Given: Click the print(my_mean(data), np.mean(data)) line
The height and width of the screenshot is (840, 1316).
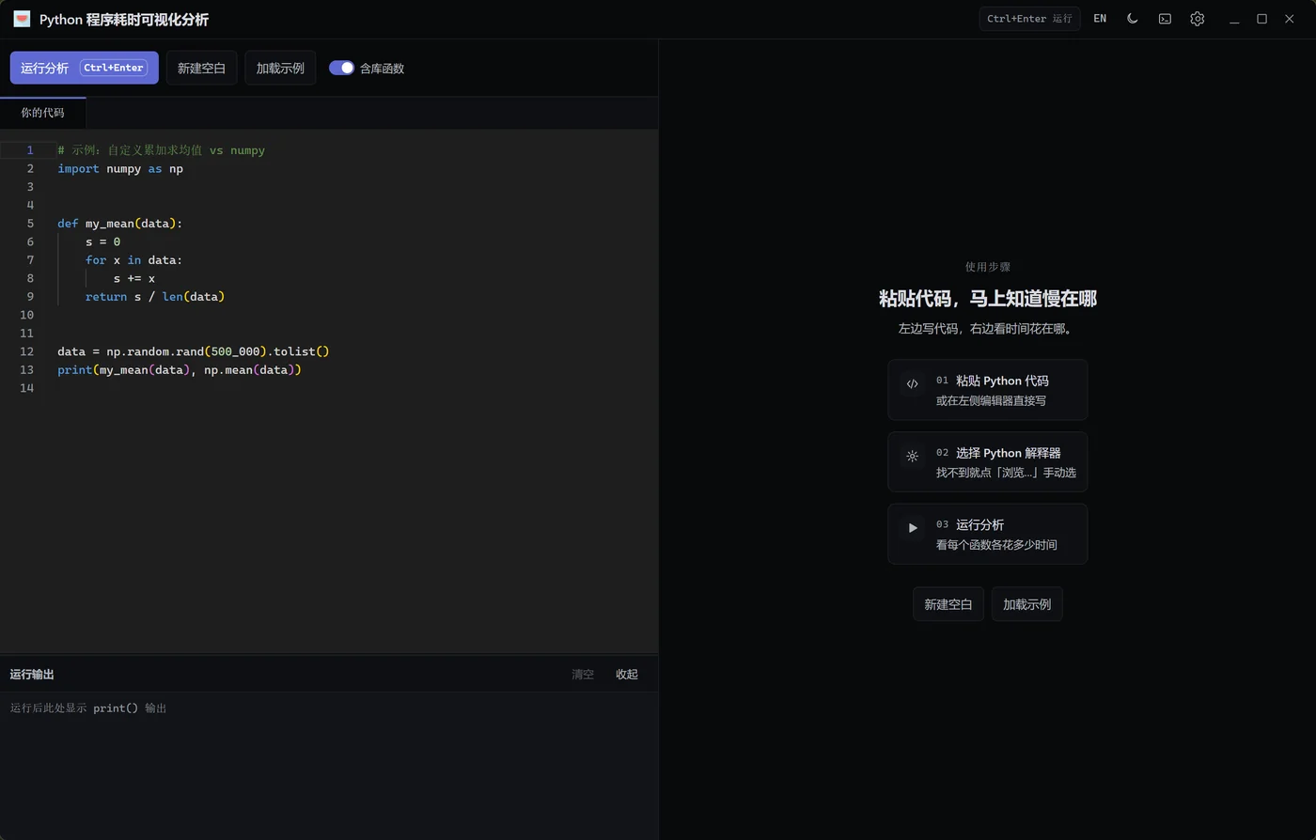Looking at the screenshot, I should pyautogui.click(x=180, y=370).
